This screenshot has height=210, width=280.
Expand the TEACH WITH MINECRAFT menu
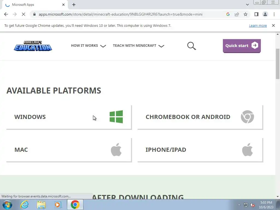[x=139, y=46]
